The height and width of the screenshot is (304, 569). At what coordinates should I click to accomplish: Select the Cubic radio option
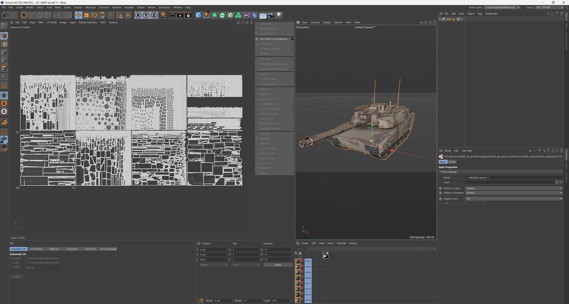click(x=11, y=263)
